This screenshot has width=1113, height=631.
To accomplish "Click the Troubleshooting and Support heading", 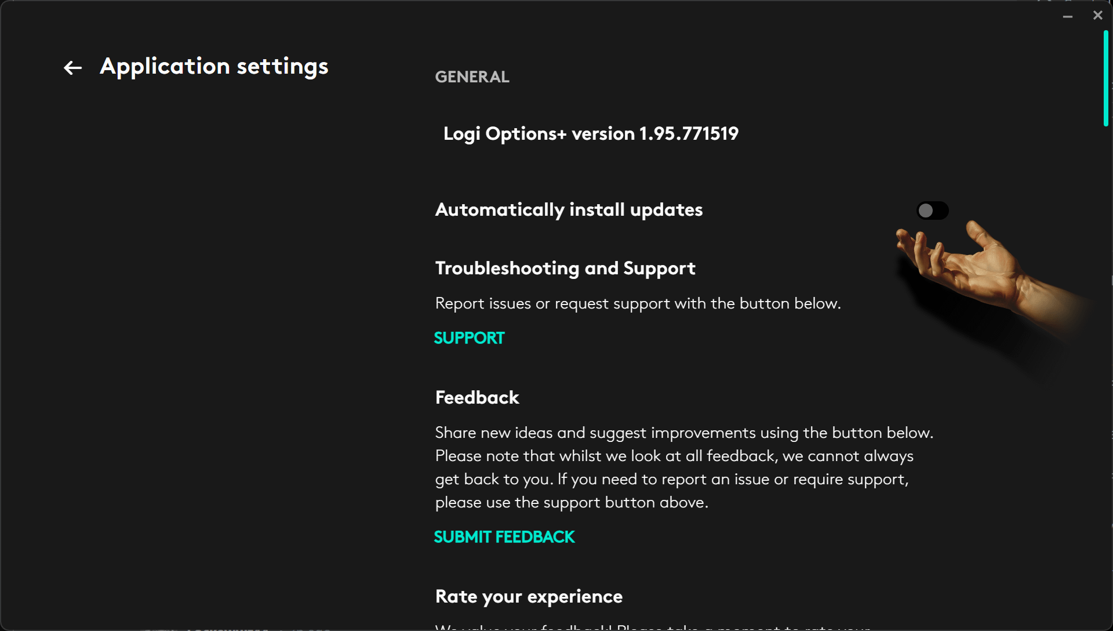I will click(x=565, y=269).
